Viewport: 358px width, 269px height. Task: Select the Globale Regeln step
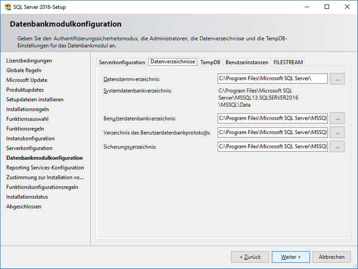[24, 70]
